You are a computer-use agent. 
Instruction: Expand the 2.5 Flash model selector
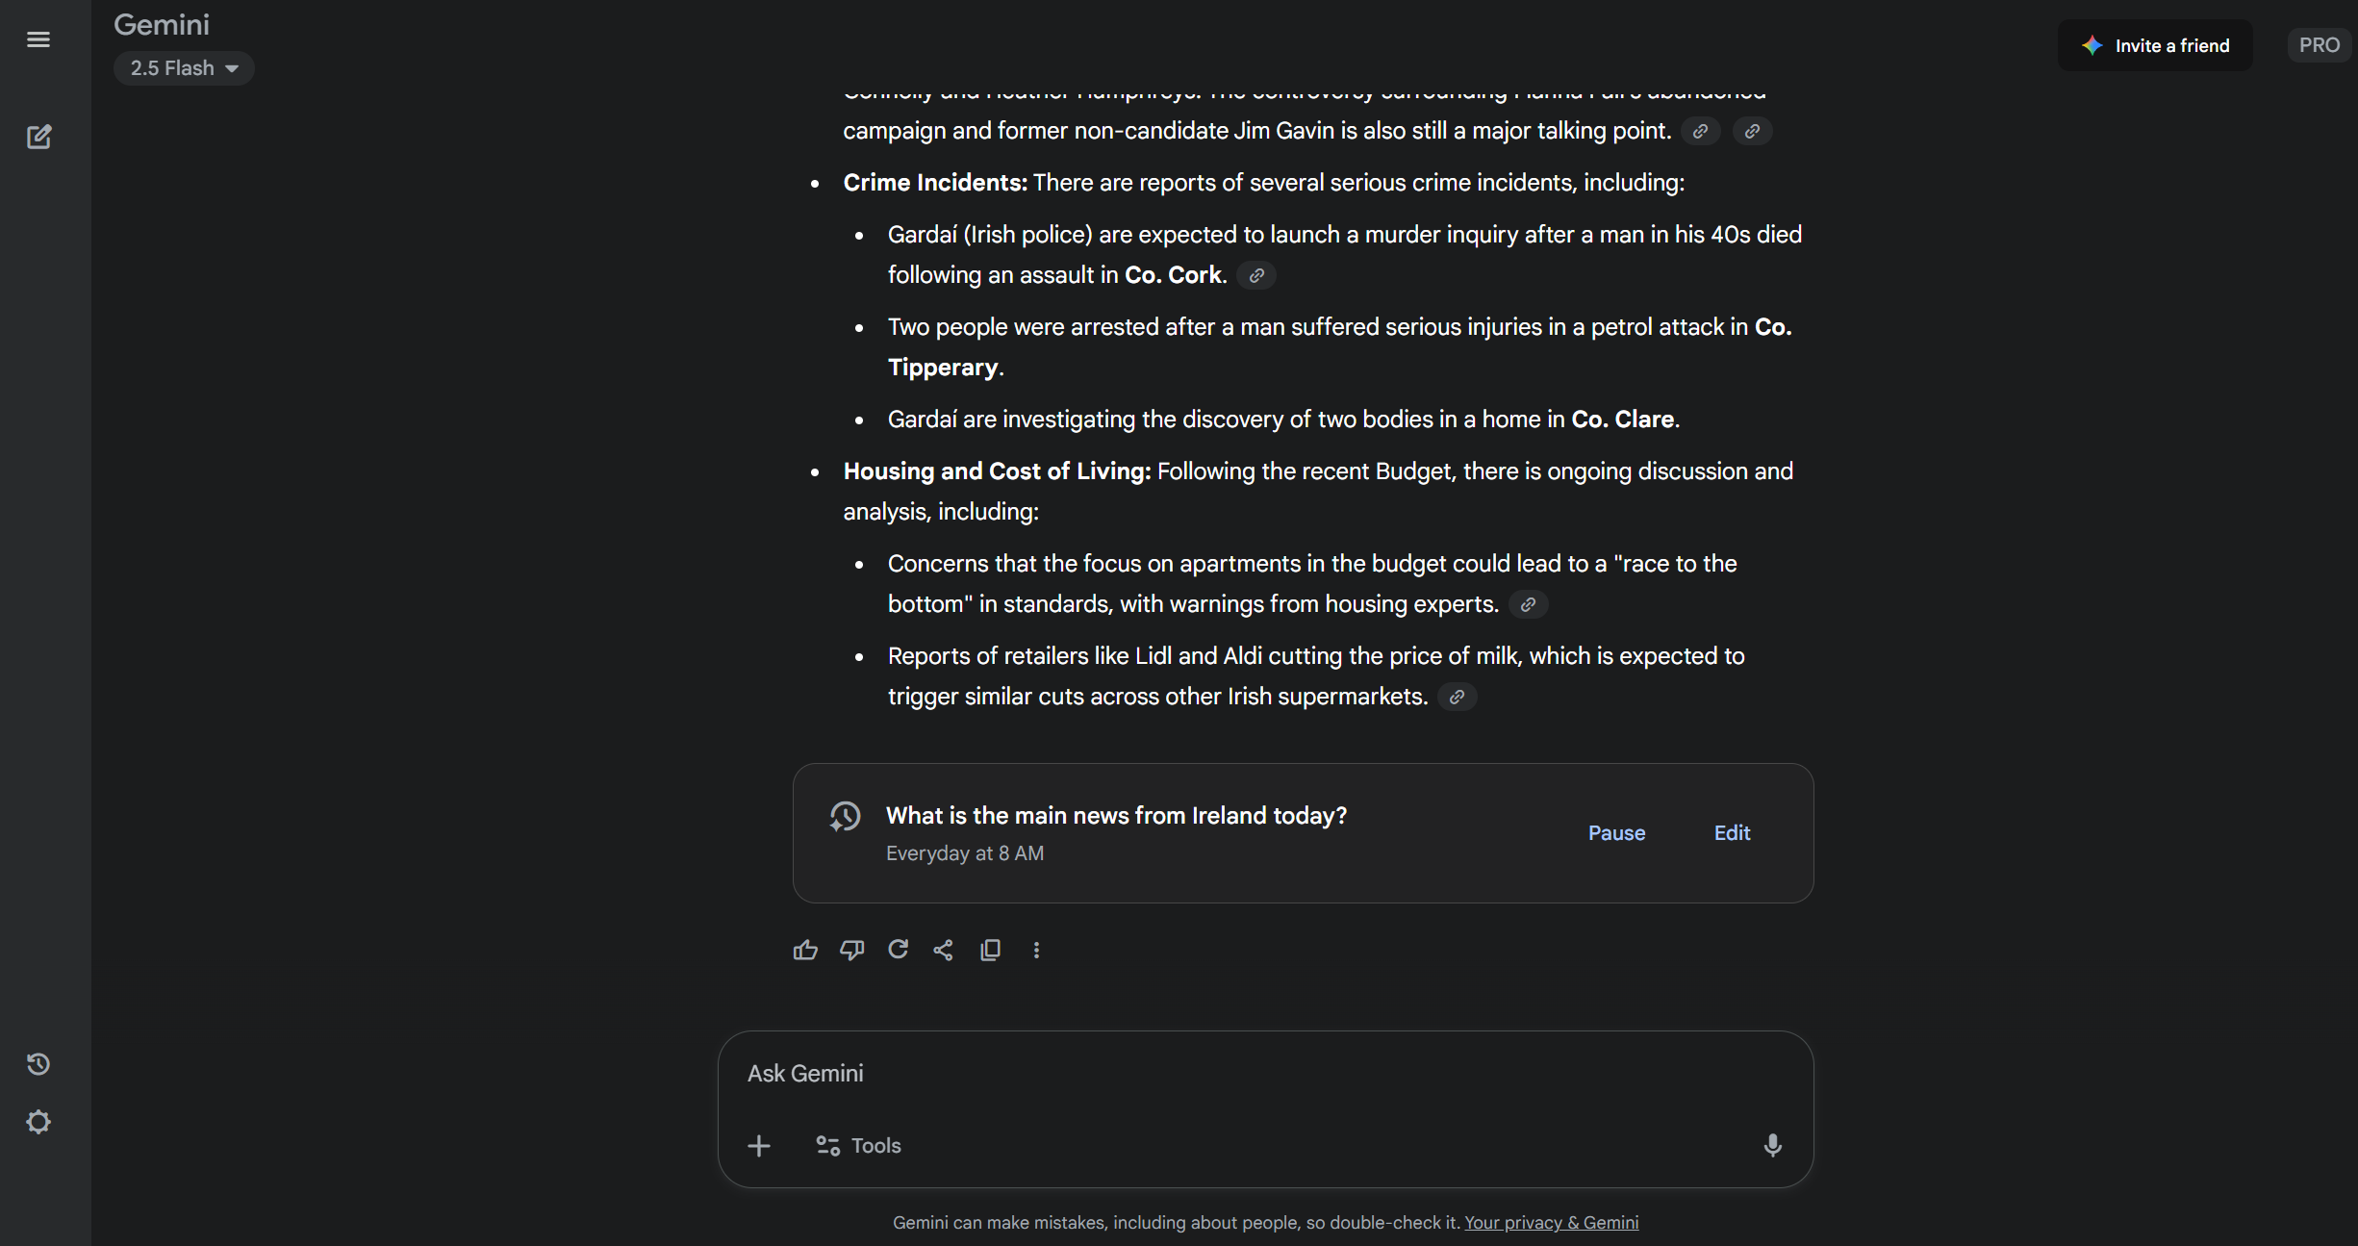pos(184,68)
